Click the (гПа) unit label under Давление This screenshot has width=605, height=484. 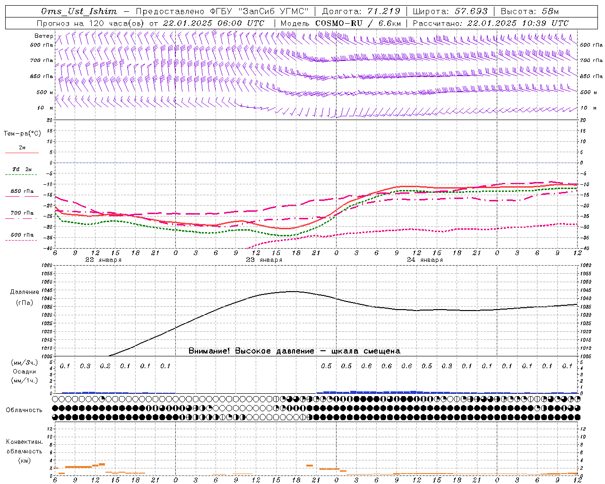coord(25,302)
